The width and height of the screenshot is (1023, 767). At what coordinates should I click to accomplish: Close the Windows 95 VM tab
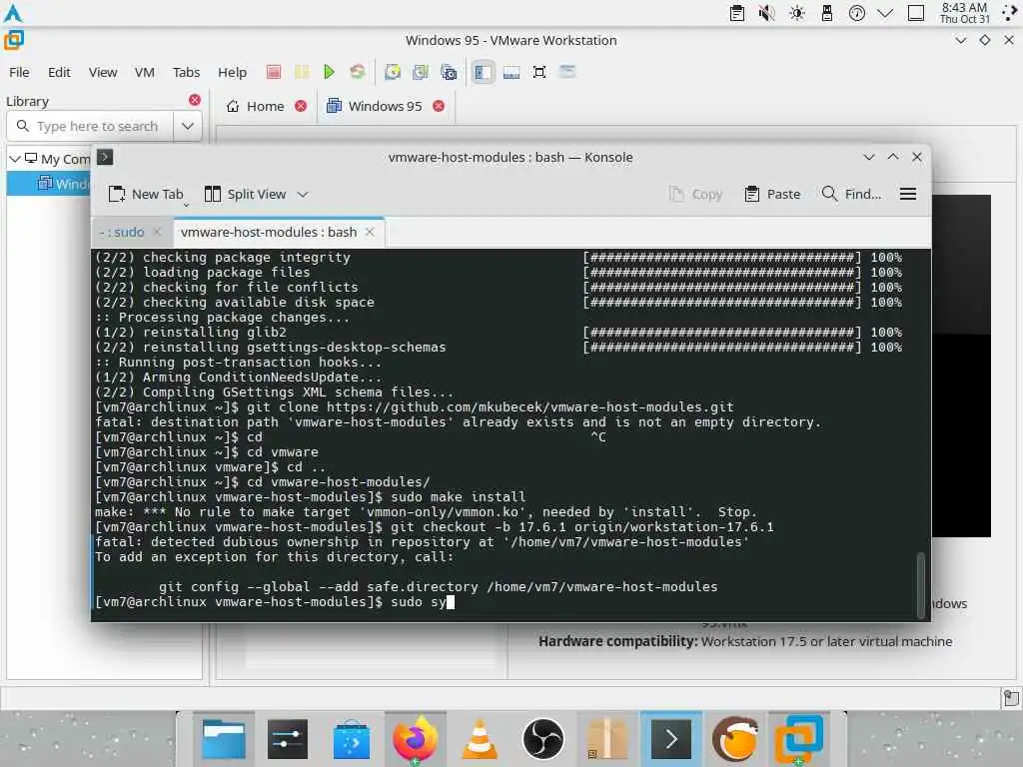click(439, 106)
